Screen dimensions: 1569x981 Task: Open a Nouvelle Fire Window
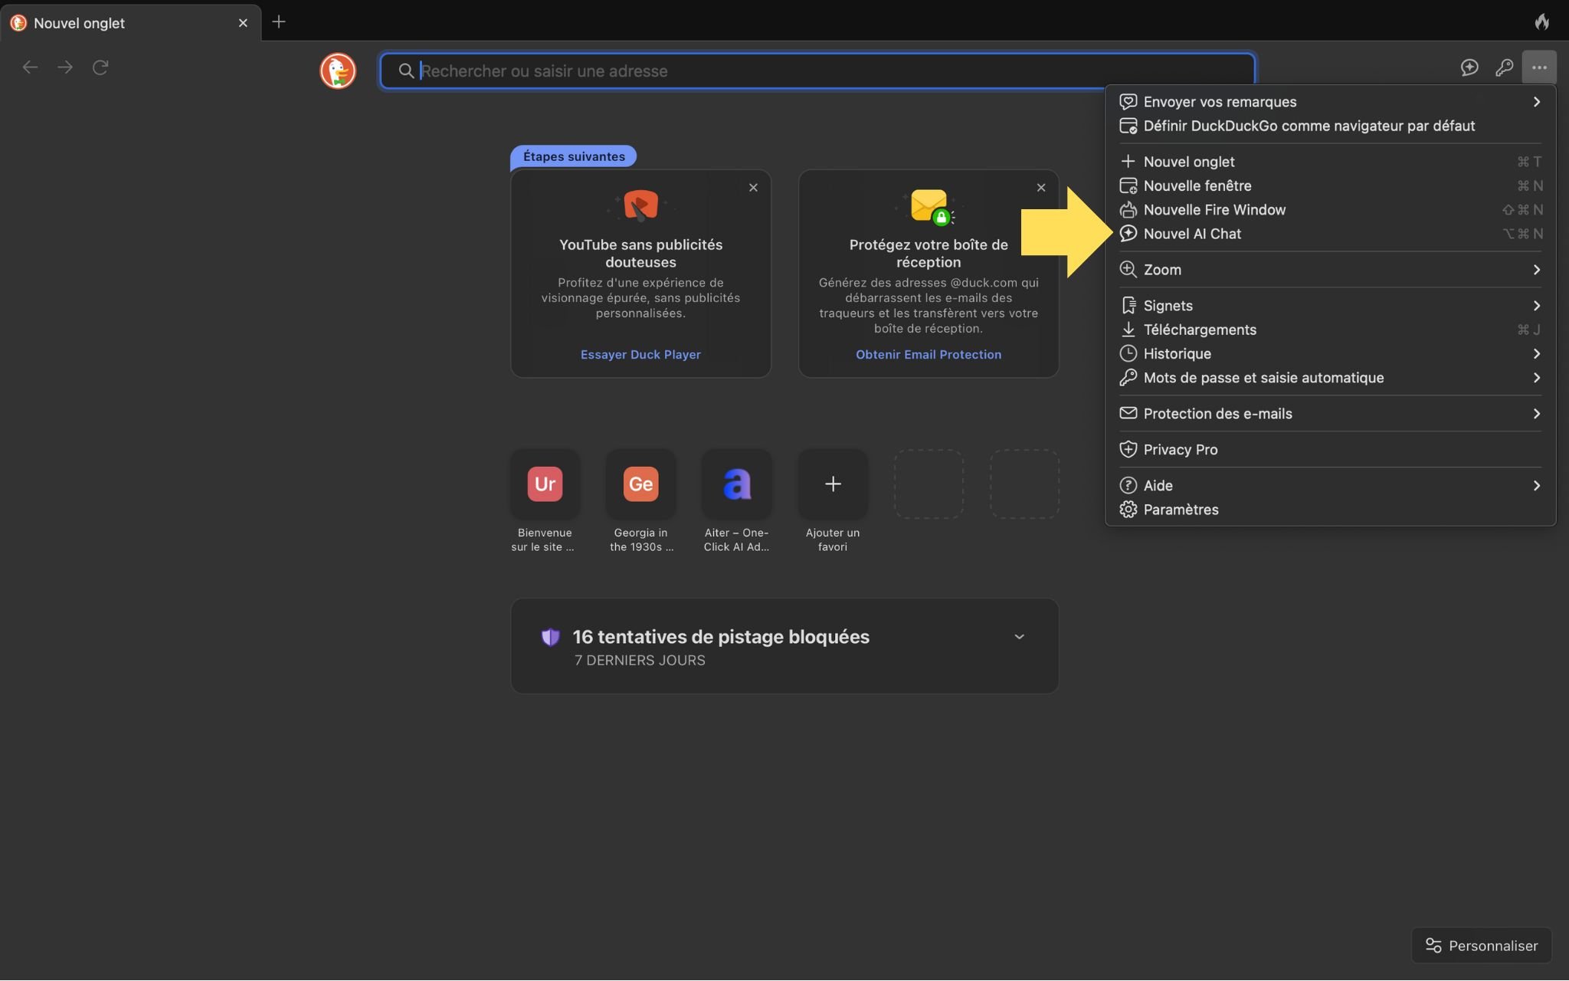[x=1330, y=210]
